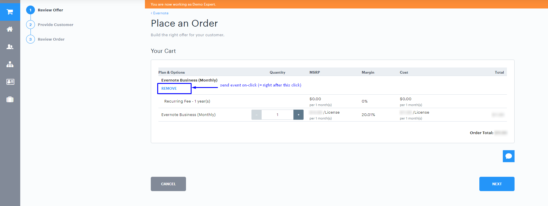Click the Cost column header
Image resolution: width=548 pixels, height=206 pixels.
point(404,72)
